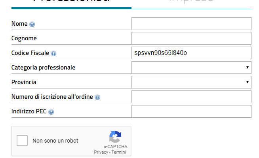Click the Non sono un robot label
259x158 pixels.
tap(55, 141)
